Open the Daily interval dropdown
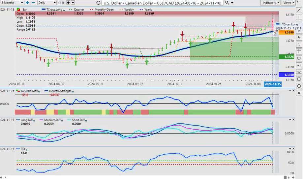The image size is (303, 179). [x=46, y=3]
